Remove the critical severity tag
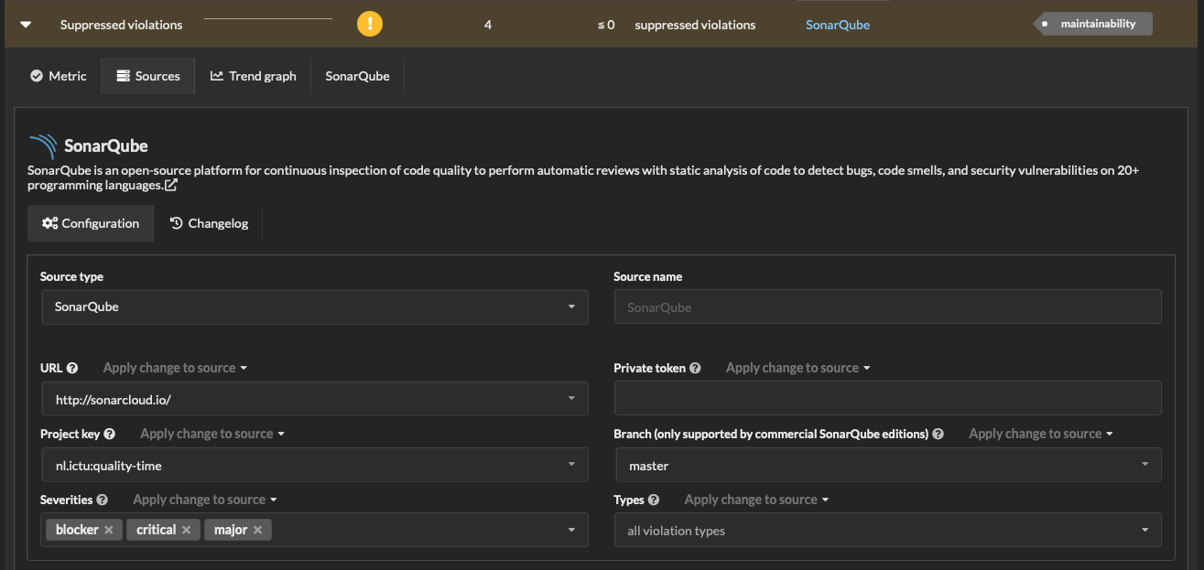 click(186, 530)
